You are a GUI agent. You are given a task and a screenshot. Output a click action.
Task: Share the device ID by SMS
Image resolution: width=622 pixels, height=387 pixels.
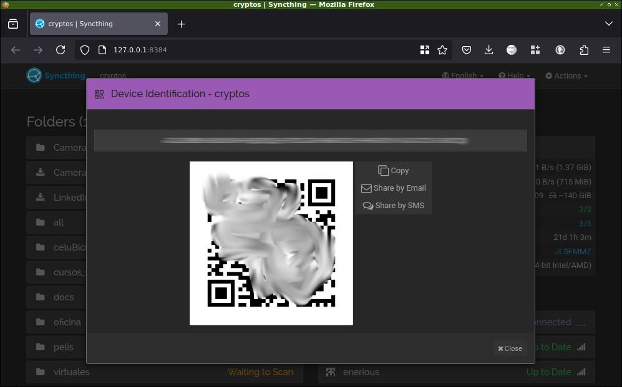coord(393,206)
